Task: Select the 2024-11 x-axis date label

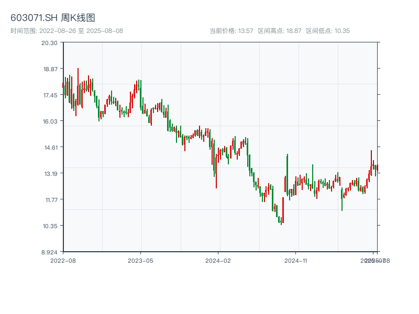Action: (296, 260)
